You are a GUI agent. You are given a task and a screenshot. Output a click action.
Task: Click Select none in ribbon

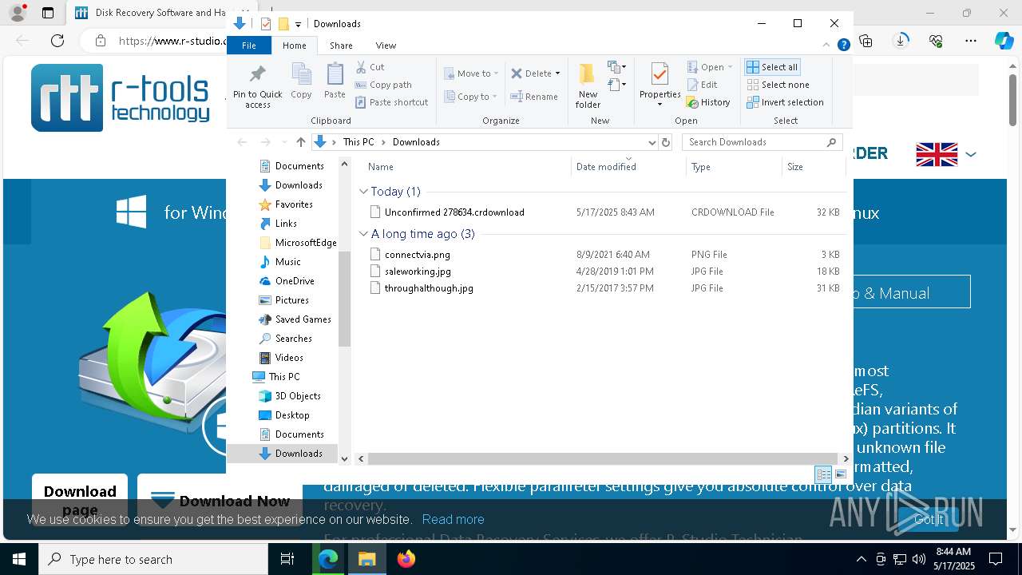coord(778,85)
